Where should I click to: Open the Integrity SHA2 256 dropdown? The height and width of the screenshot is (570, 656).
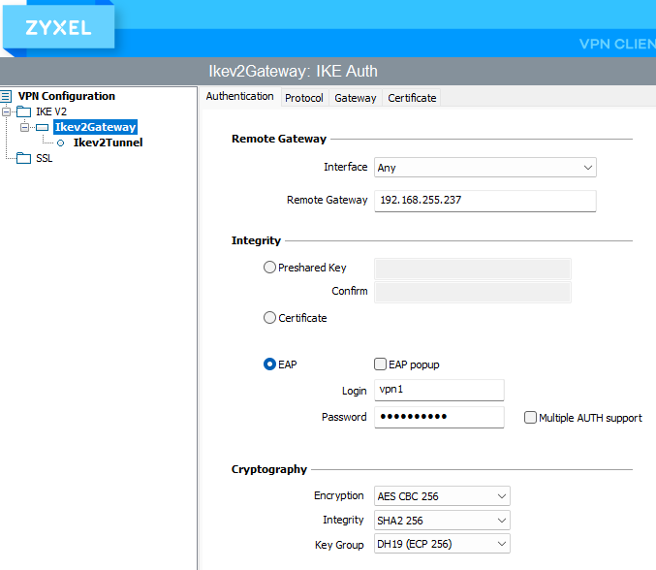[442, 521]
